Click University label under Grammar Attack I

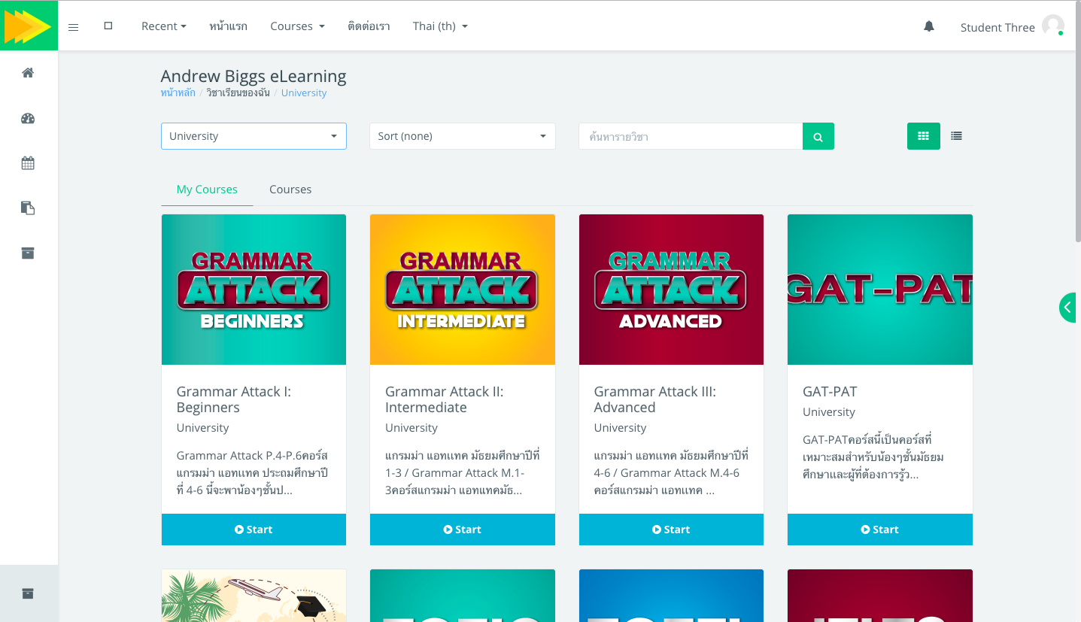click(x=202, y=427)
